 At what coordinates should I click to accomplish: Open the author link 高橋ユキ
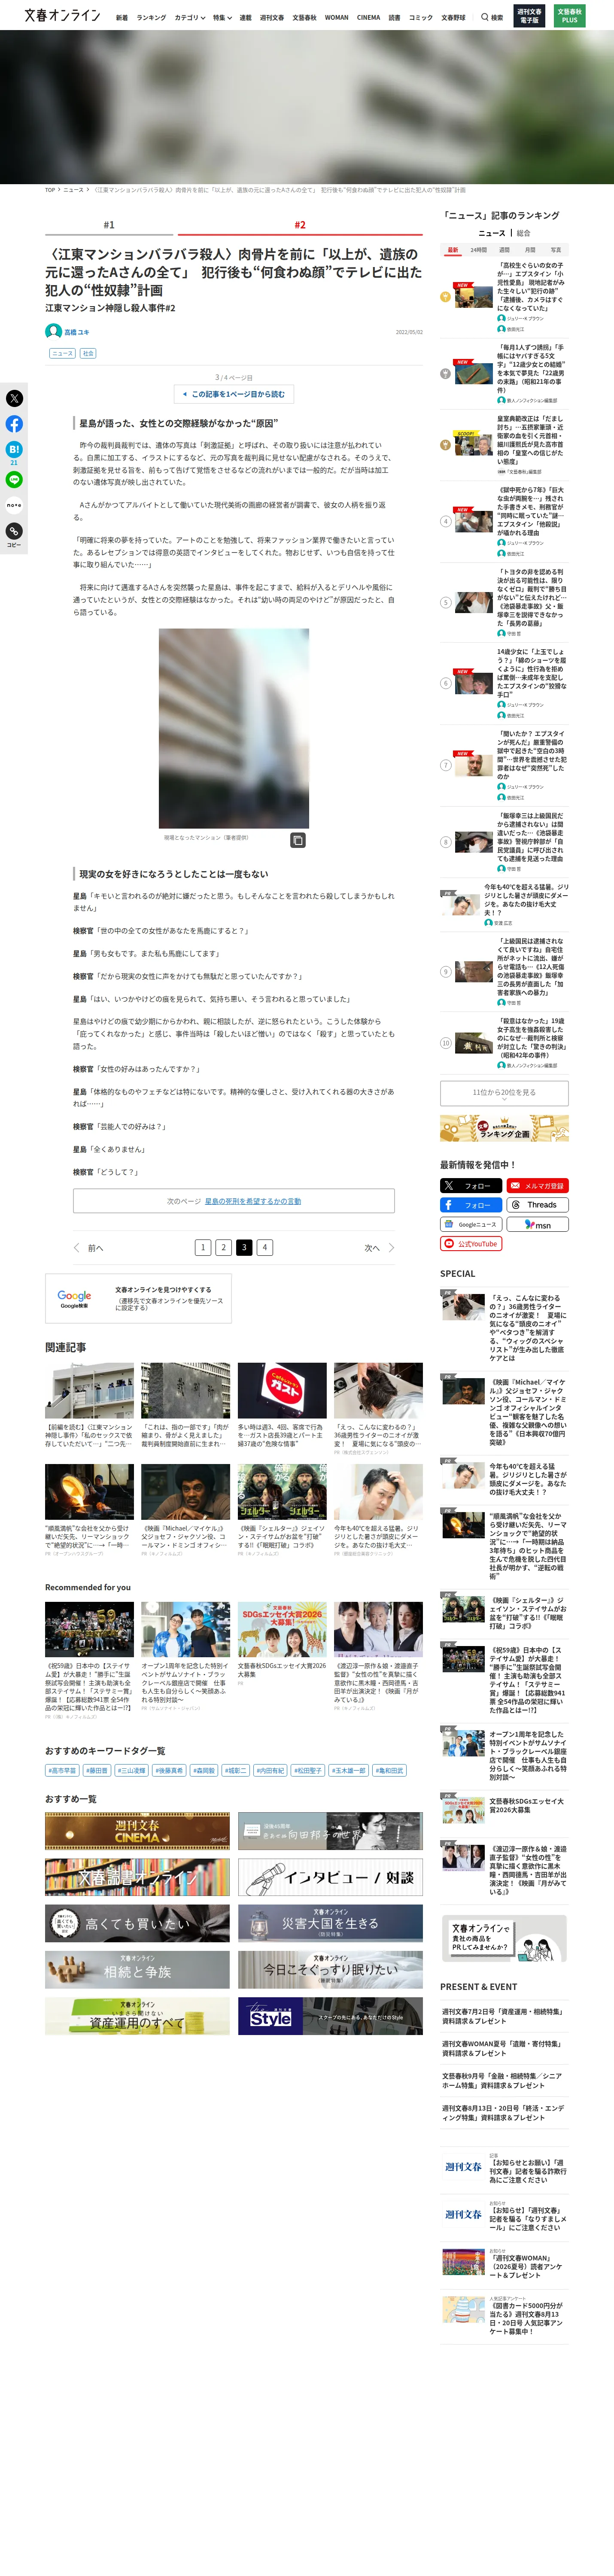pyautogui.click(x=77, y=332)
